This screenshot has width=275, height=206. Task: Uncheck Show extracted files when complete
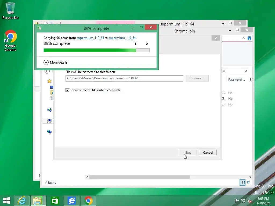(x=67, y=90)
